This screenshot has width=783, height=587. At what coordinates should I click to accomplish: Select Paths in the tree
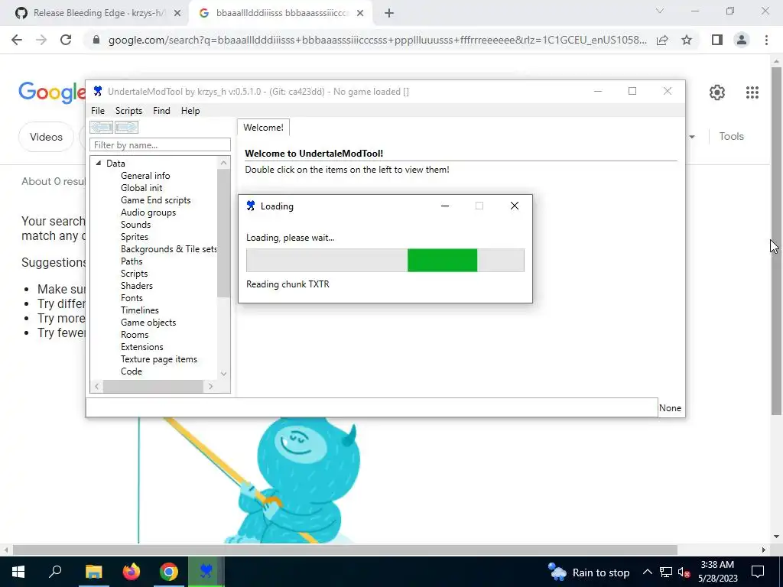132,261
